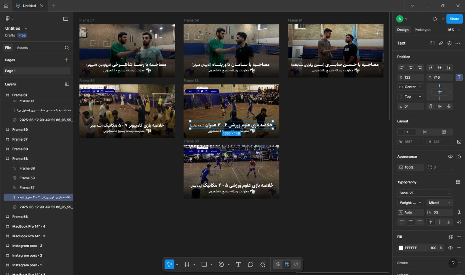Screen dimensions: 465x275
Task: Open the Sahel VF font family dropdown
Action: tap(425, 193)
